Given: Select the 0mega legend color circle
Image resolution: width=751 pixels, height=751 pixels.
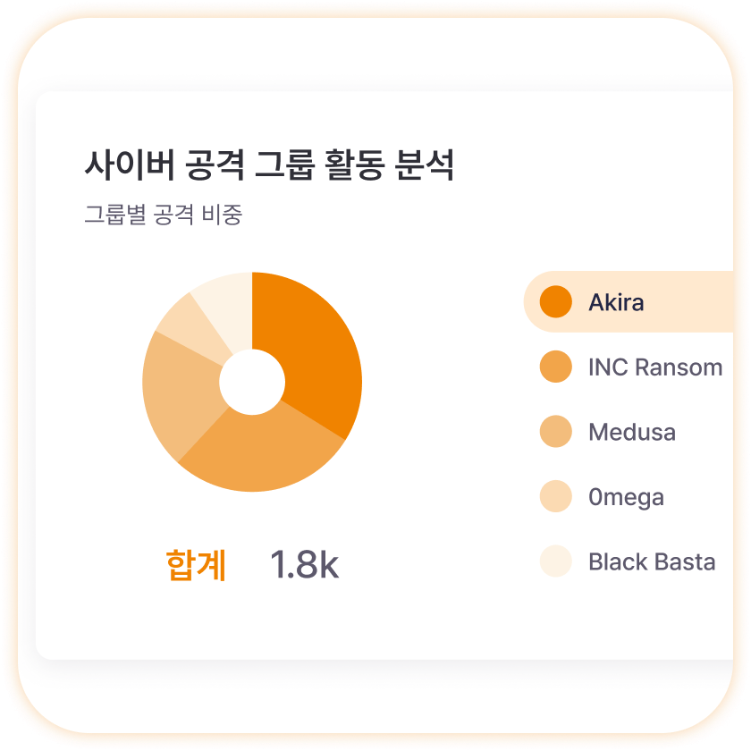Looking at the screenshot, I should tap(556, 497).
